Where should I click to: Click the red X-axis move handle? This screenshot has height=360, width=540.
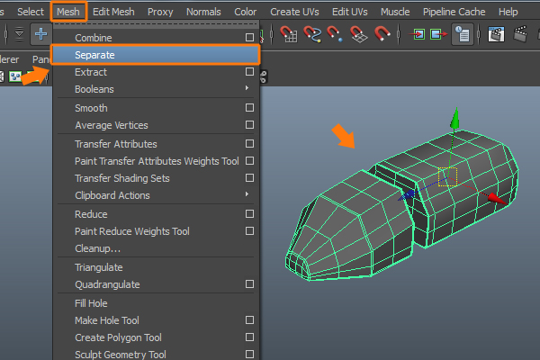tap(494, 197)
